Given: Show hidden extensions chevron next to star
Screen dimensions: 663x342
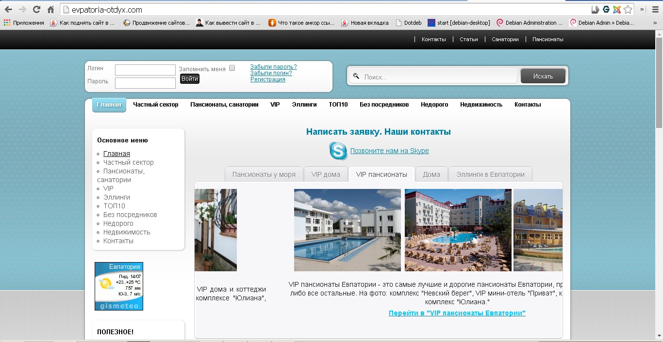Looking at the screenshot, I should click(x=642, y=9).
